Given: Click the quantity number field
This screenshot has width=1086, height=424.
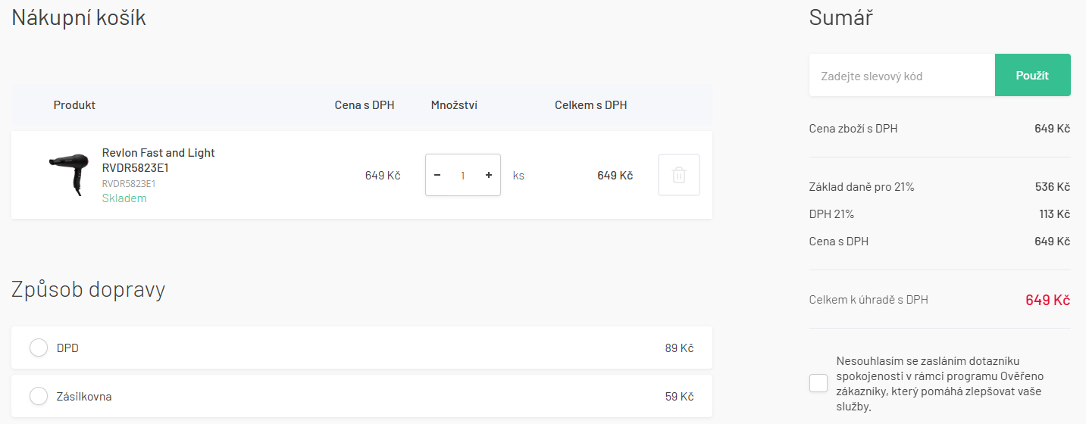Looking at the screenshot, I should click(463, 176).
